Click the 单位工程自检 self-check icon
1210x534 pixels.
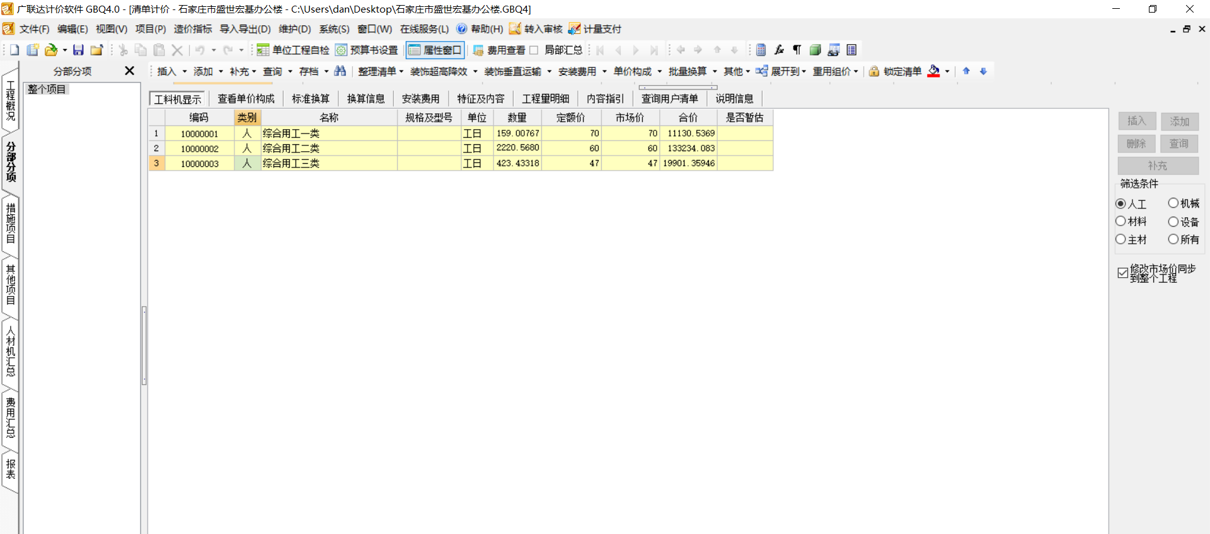point(263,50)
